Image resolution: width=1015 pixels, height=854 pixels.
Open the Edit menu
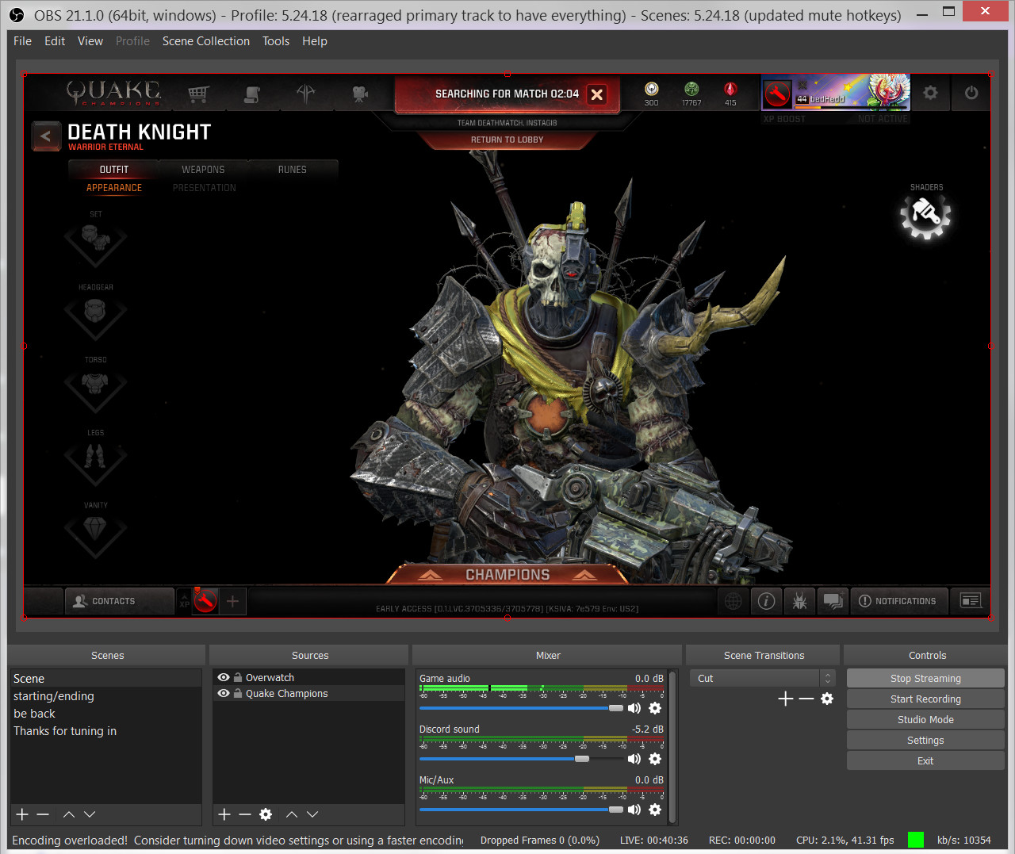tap(55, 41)
